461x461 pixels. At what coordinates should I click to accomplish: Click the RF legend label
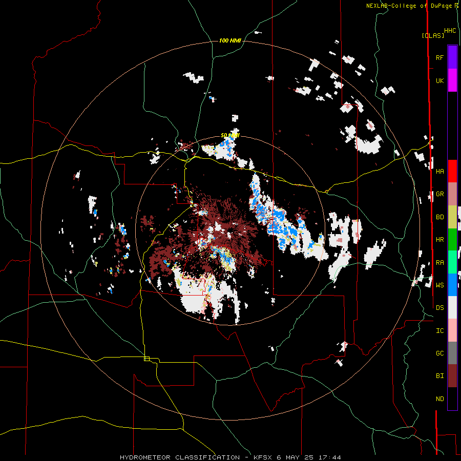(439, 57)
